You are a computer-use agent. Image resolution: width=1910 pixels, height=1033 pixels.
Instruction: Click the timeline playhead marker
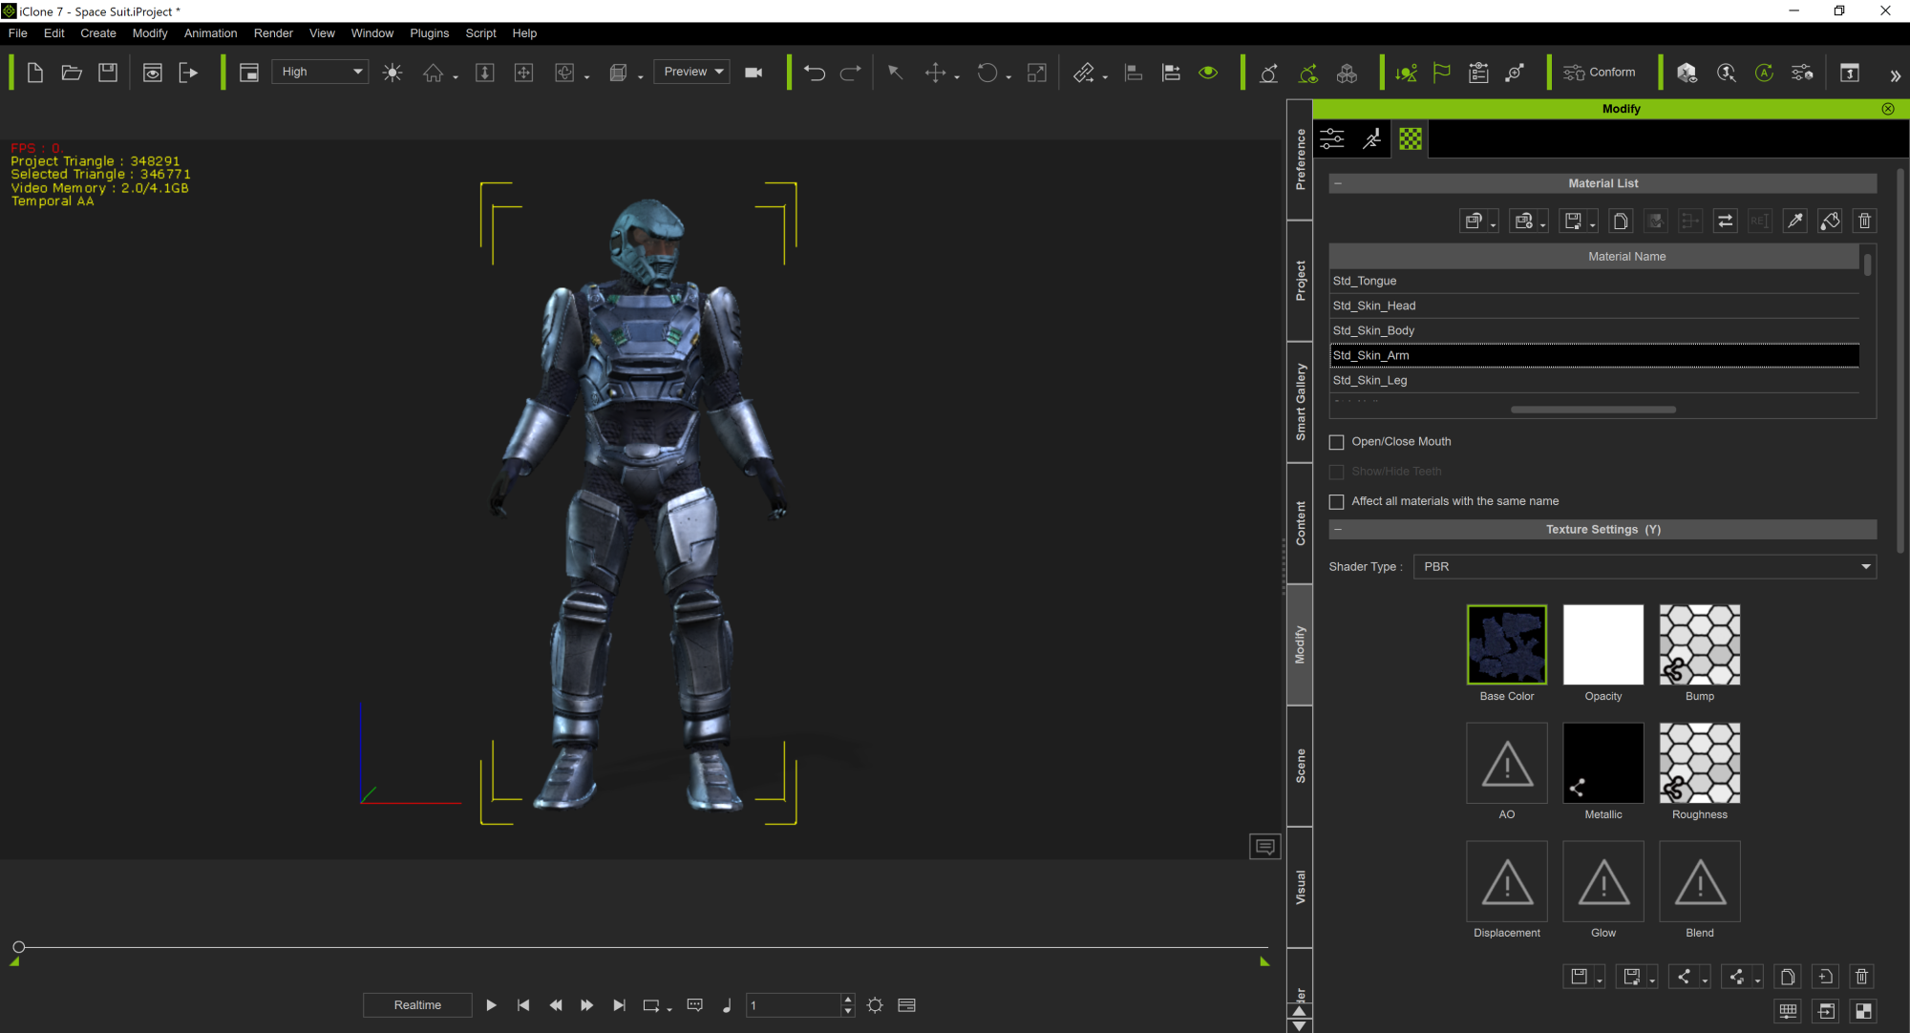18,947
